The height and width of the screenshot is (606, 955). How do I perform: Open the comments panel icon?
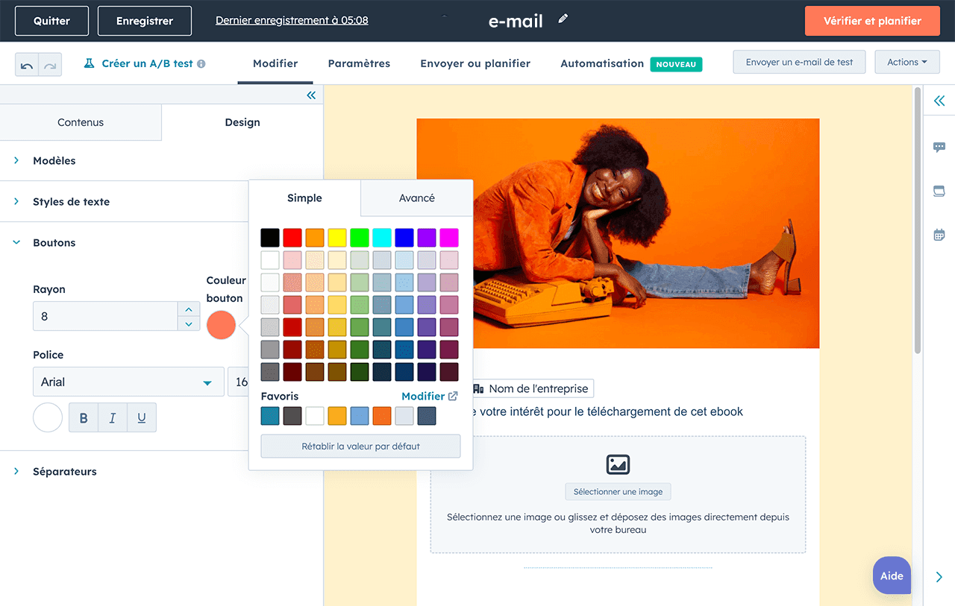939,148
